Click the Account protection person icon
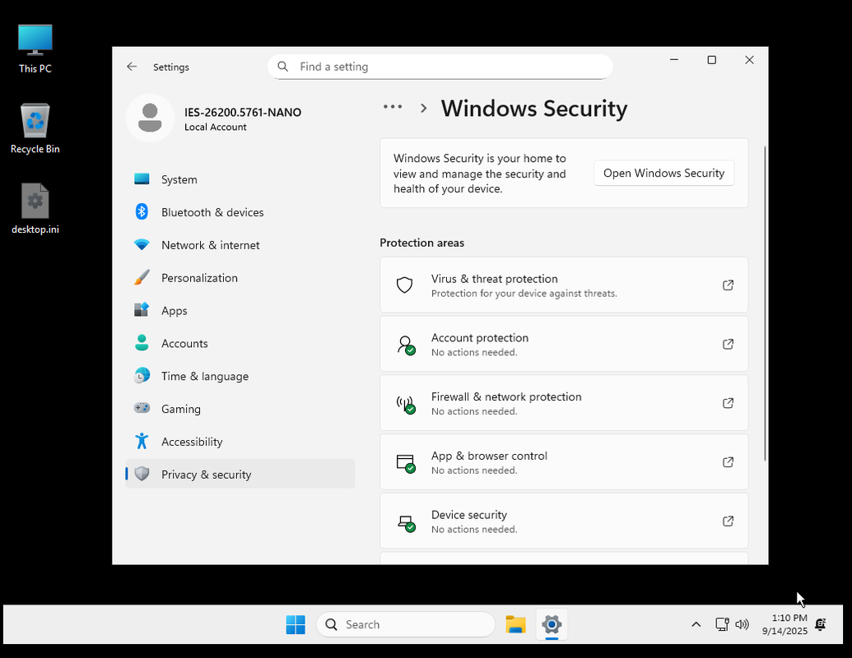852x658 pixels. tap(405, 345)
